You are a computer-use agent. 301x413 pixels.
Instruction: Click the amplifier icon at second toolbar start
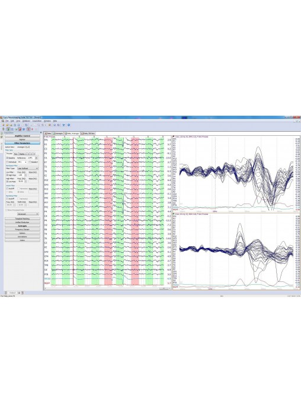coord(4,129)
